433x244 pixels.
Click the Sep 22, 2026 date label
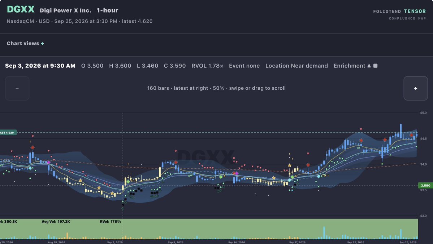[356, 242]
